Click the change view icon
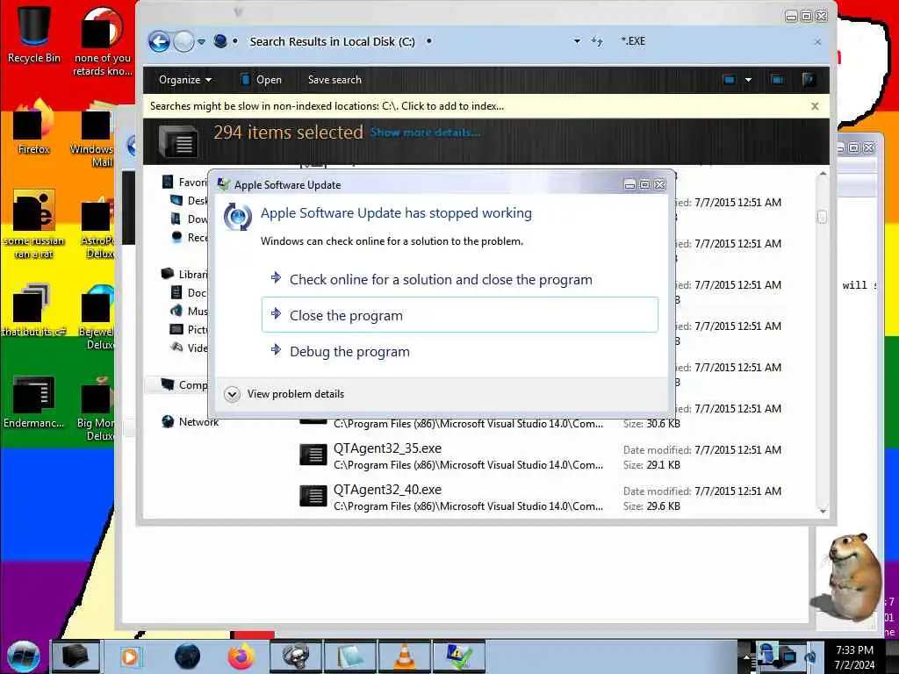This screenshot has width=899, height=674. pos(730,80)
